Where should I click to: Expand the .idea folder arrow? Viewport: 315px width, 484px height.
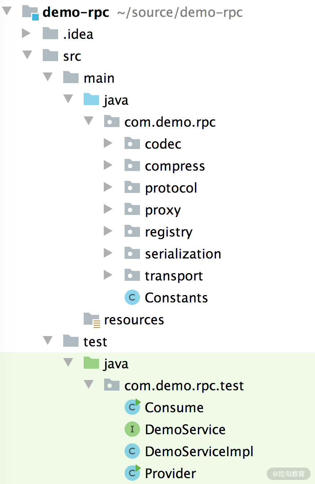26,34
